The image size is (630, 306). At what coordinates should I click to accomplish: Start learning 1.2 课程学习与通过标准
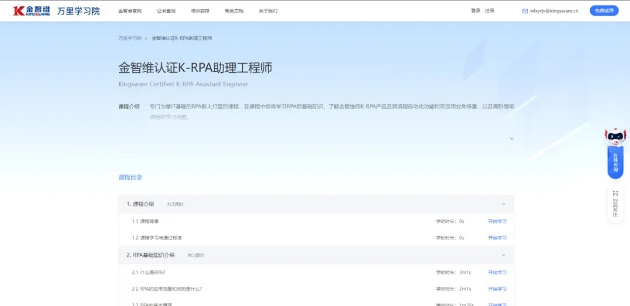[498, 238]
